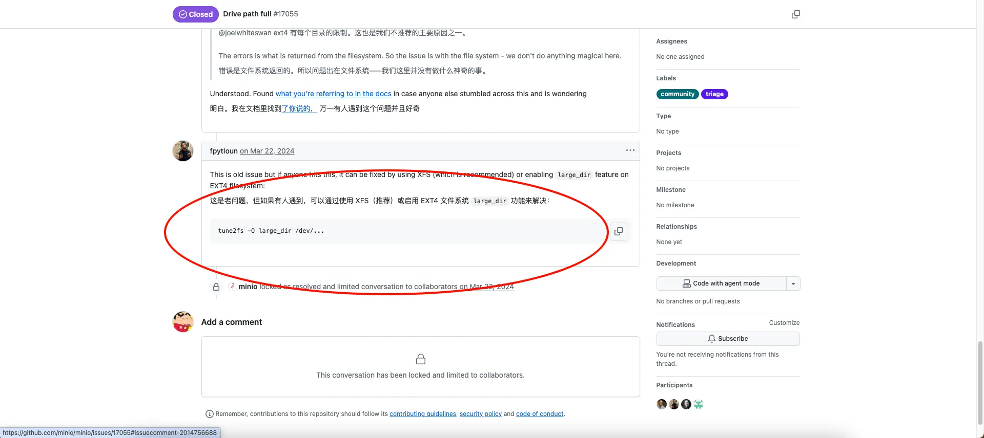Viewport: 984px width, 438px height.
Task: Click the 'No projects' text
Action: coord(673,168)
